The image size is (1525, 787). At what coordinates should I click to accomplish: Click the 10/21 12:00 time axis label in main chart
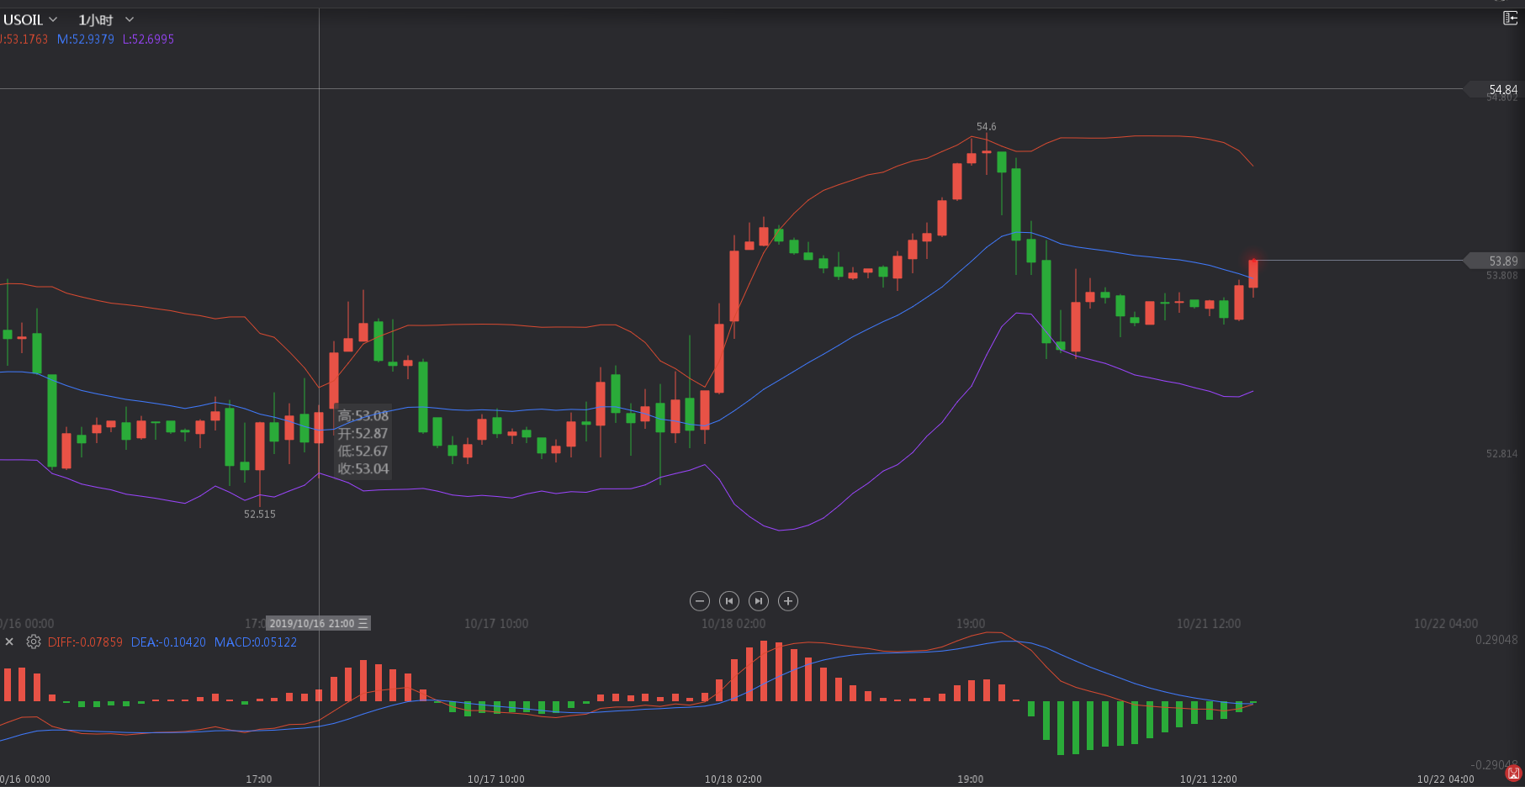[1209, 624]
